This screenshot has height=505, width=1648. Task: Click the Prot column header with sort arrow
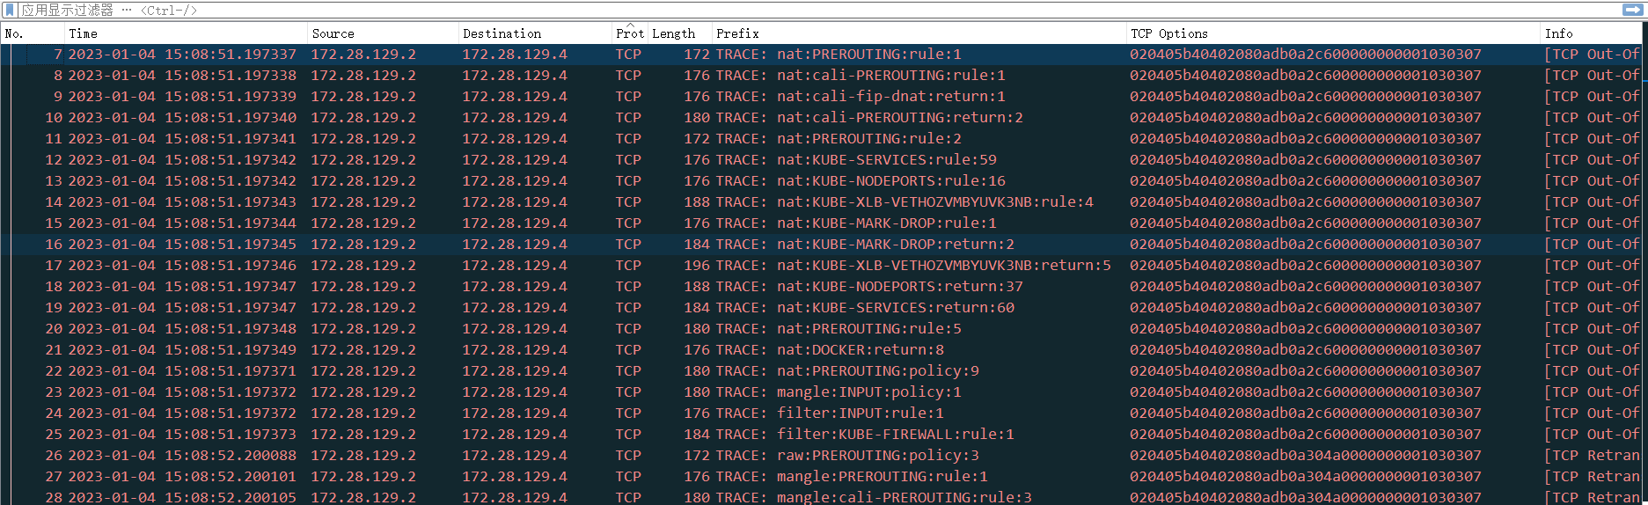pyautogui.click(x=629, y=33)
